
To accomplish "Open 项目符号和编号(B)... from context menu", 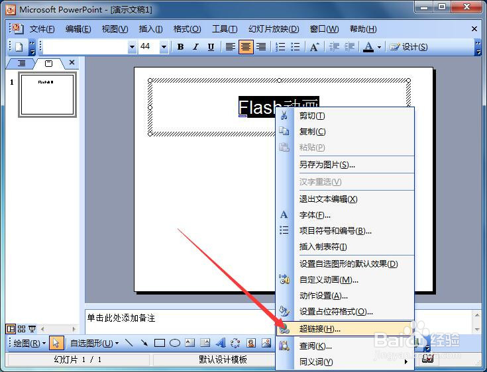I will click(x=345, y=230).
